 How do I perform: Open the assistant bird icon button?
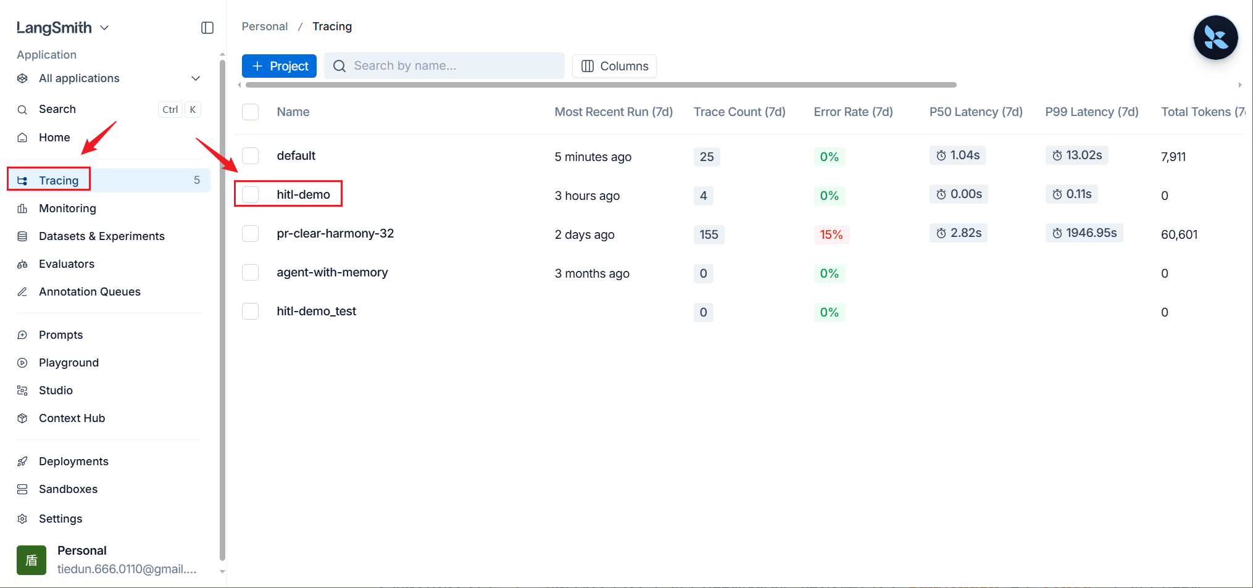coord(1215,38)
